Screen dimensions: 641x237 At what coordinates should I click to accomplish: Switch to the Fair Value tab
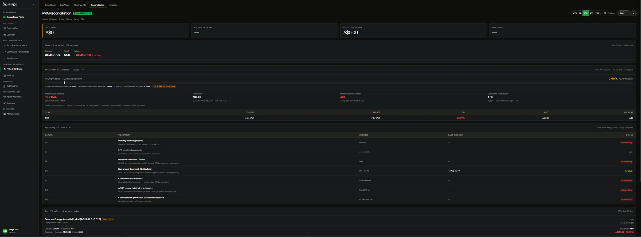(x=65, y=5)
